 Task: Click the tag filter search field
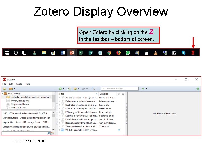[26, 133]
